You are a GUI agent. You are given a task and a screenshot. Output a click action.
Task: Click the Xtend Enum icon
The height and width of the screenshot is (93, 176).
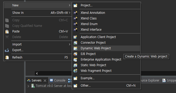click(x=75, y=24)
